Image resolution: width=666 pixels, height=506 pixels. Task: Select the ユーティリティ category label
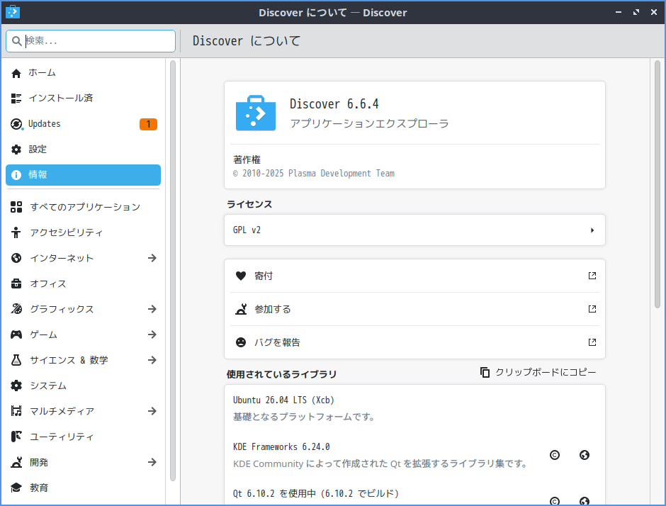point(62,437)
